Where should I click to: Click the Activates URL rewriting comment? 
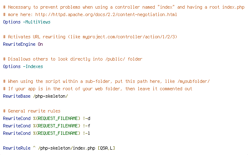click(90, 37)
